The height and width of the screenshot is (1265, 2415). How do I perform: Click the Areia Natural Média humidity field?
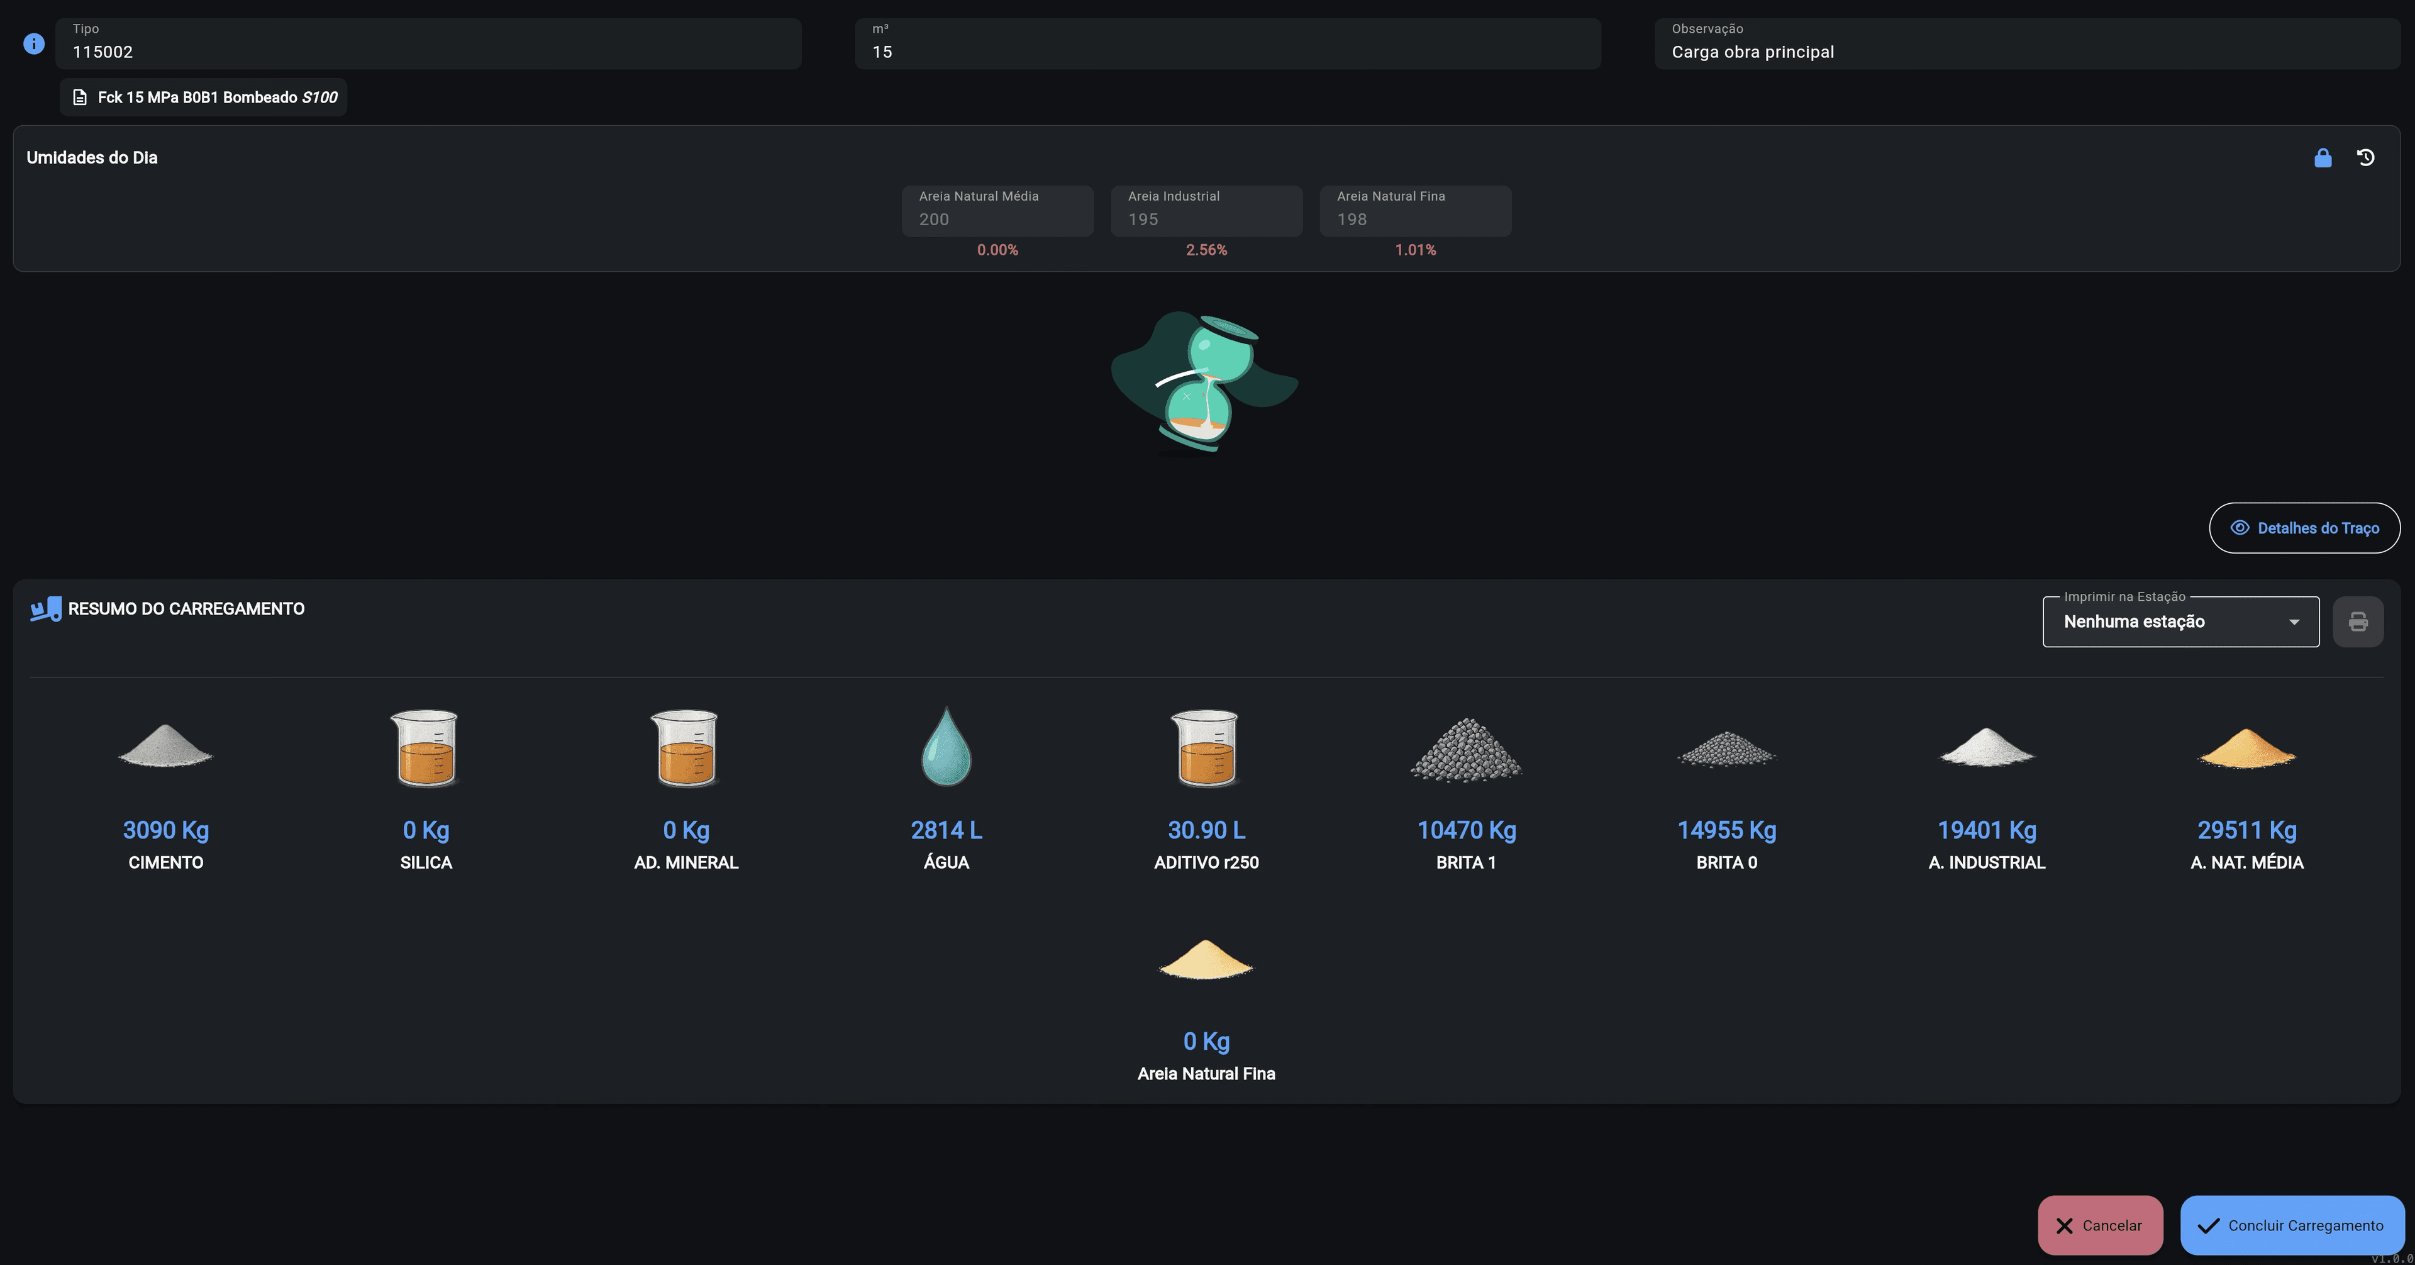pos(997,210)
